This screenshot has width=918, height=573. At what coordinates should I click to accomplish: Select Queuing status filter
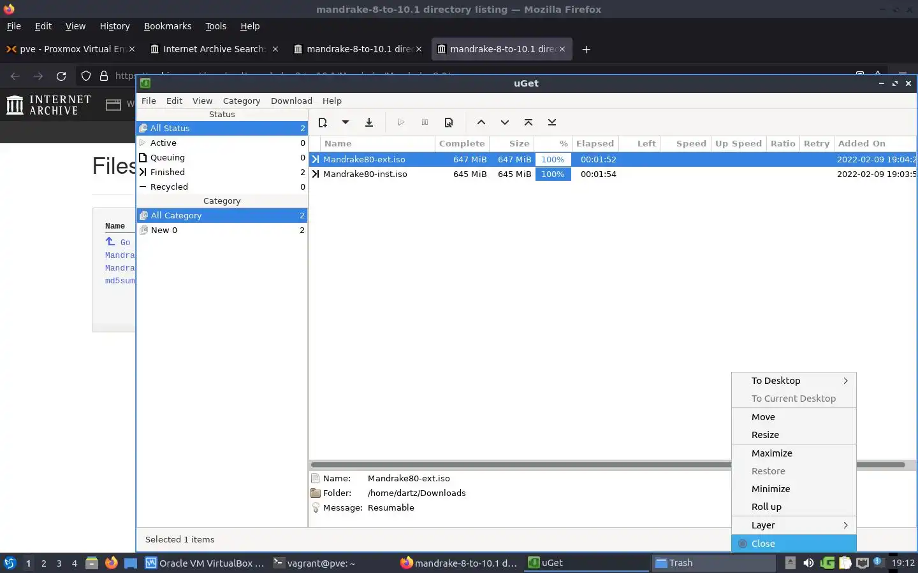coord(222,157)
